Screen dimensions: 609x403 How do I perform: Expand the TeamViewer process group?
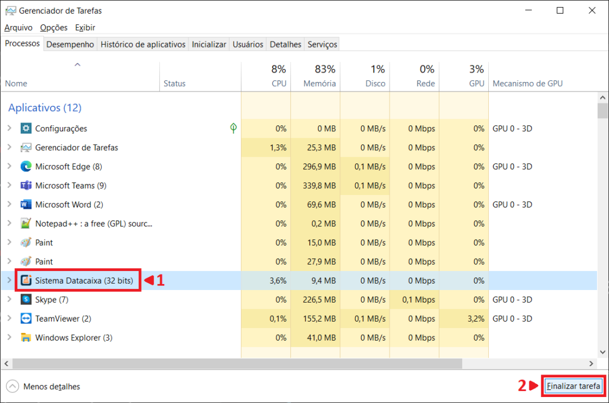coord(9,319)
